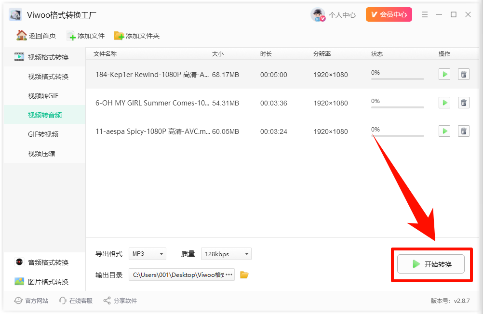Click the 状态 column header
Screen dimensions: 483x314
pos(377,54)
